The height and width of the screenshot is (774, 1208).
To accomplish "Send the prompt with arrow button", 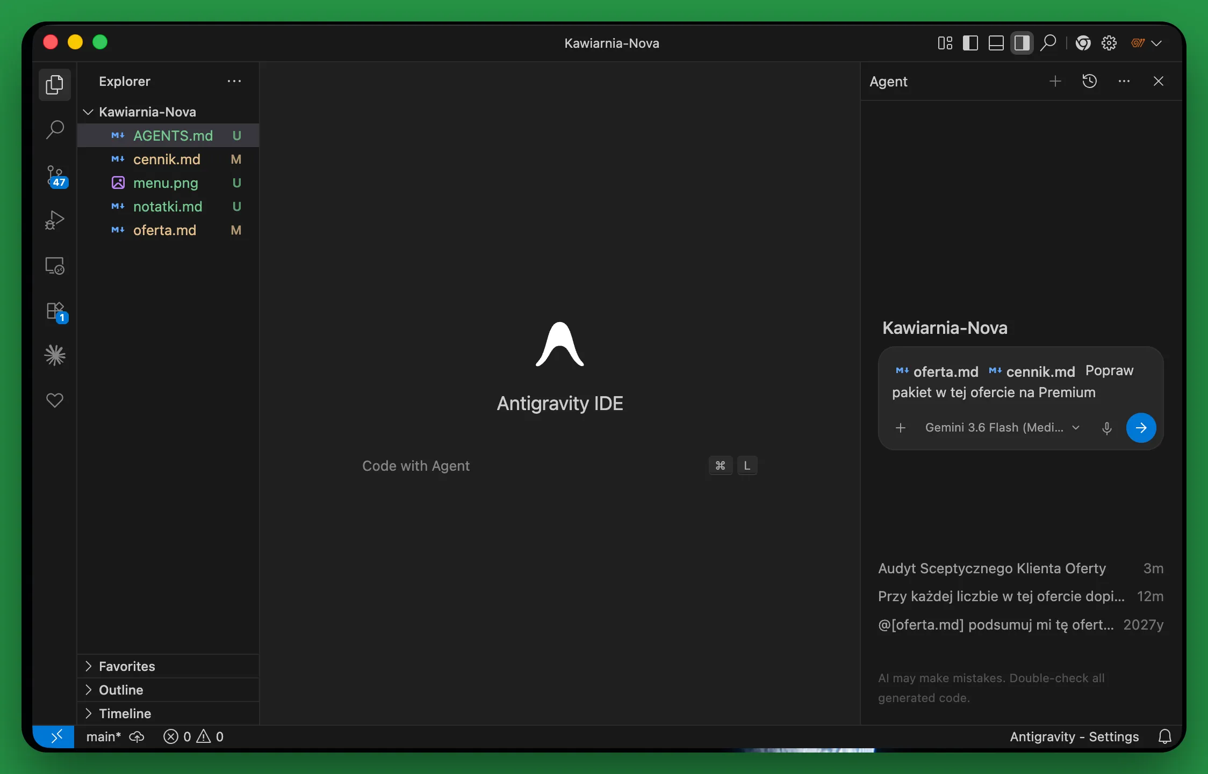I will click(x=1141, y=428).
